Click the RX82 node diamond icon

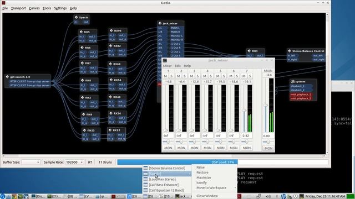coord(111,46)
